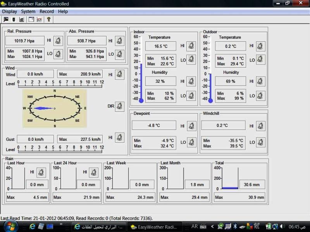310x232 pixels.
Task: Click the Dewpoint -4.8 °C value
Action: 154,125
